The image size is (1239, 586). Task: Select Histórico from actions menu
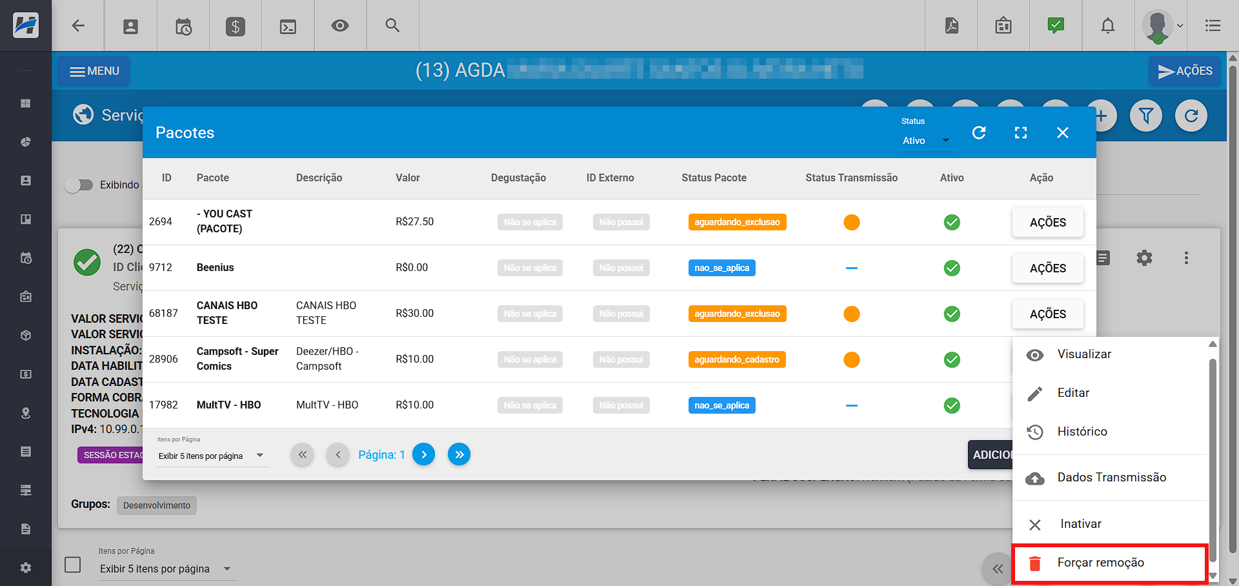tap(1109, 432)
